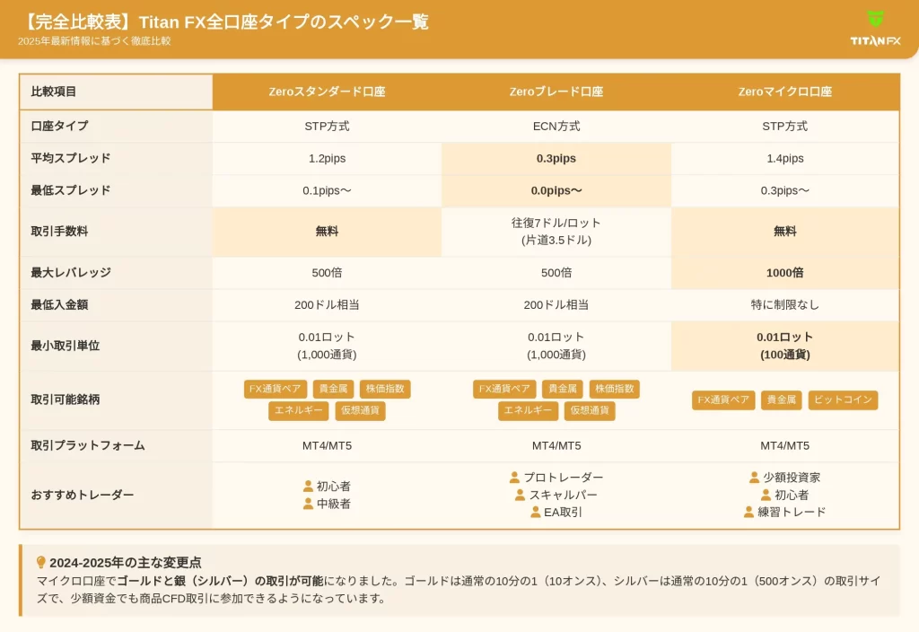
Task: Click the STP方式 cell in Zeroスタンダード column
Action: 327,126
